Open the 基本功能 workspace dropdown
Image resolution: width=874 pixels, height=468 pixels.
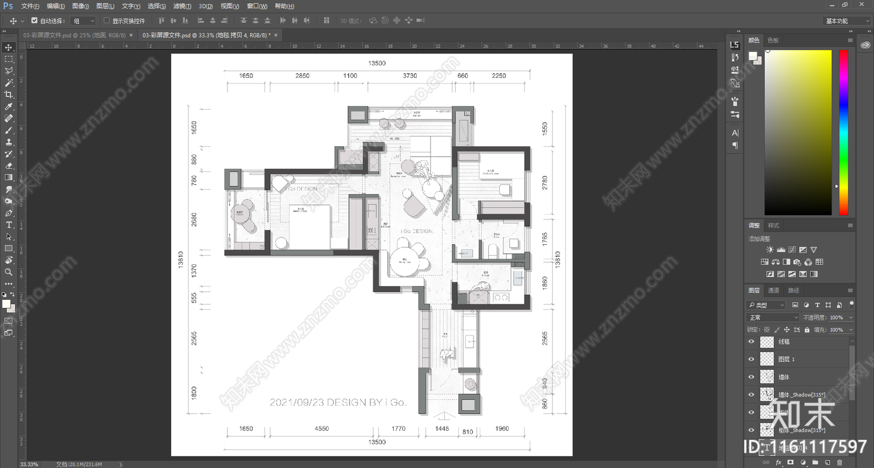pyautogui.click(x=846, y=21)
